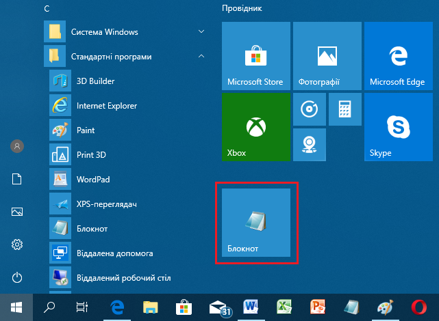Open the Фотографії tile
The image size is (439, 321).
point(327,56)
